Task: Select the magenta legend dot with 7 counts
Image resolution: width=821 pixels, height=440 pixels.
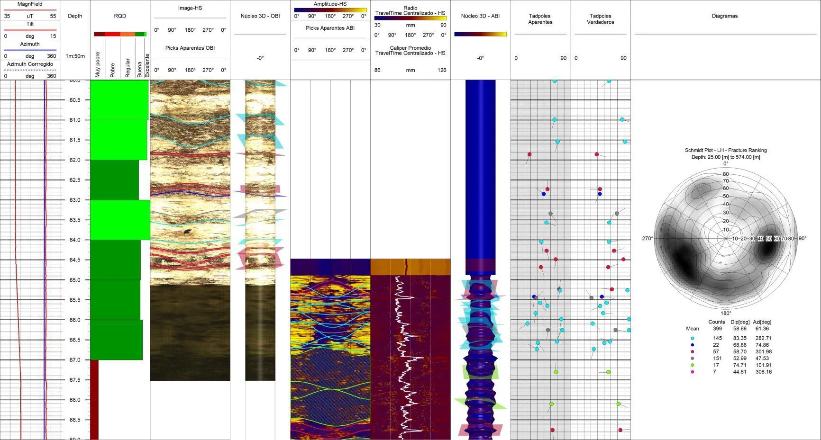Action: [x=693, y=372]
